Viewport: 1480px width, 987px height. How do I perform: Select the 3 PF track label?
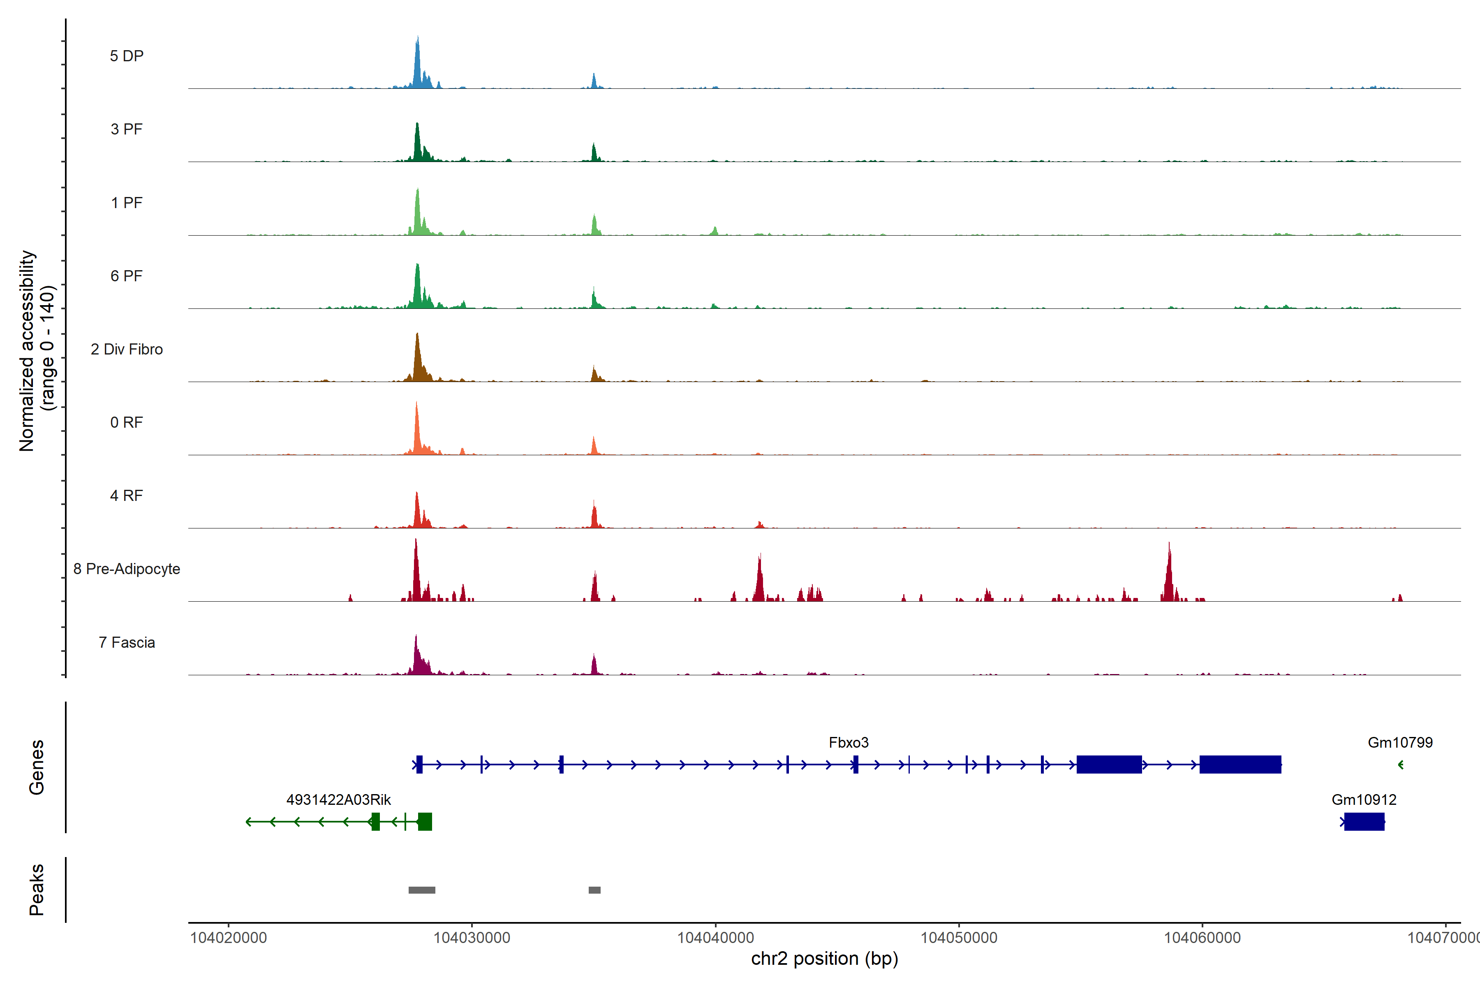127,129
